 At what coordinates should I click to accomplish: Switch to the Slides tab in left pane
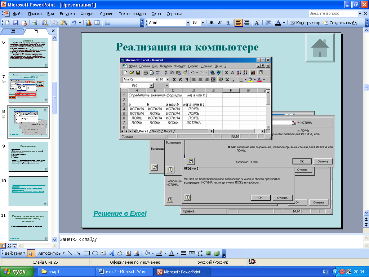36,31
